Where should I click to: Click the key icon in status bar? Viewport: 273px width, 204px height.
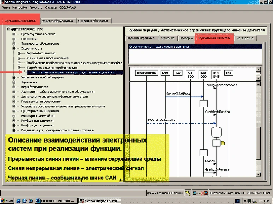(188, 193)
